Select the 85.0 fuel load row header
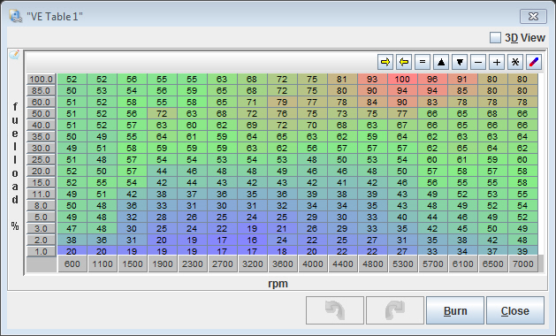Viewport: 556px width, 336px height. tap(42, 91)
